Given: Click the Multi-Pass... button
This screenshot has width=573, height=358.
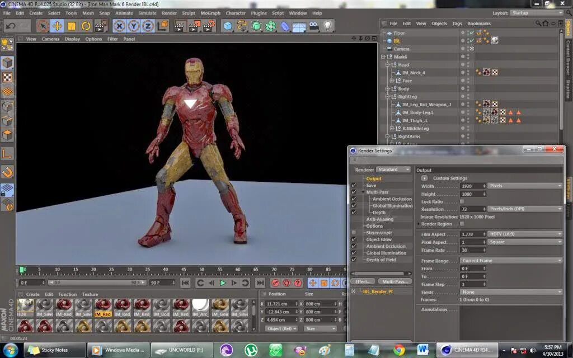Looking at the screenshot, I should pos(394,281).
